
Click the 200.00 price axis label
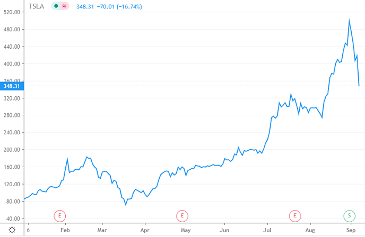pyautogui.click(x=12, y=150)
